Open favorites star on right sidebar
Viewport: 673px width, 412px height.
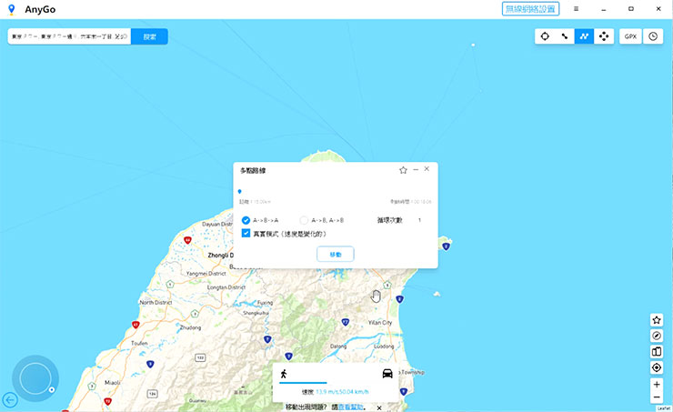click(657, 320)
